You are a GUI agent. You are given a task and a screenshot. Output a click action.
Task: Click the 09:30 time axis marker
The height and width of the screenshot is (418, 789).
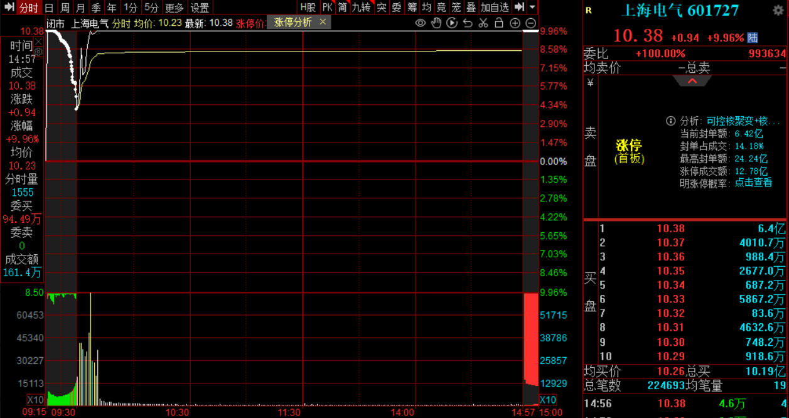coord(63,412)
